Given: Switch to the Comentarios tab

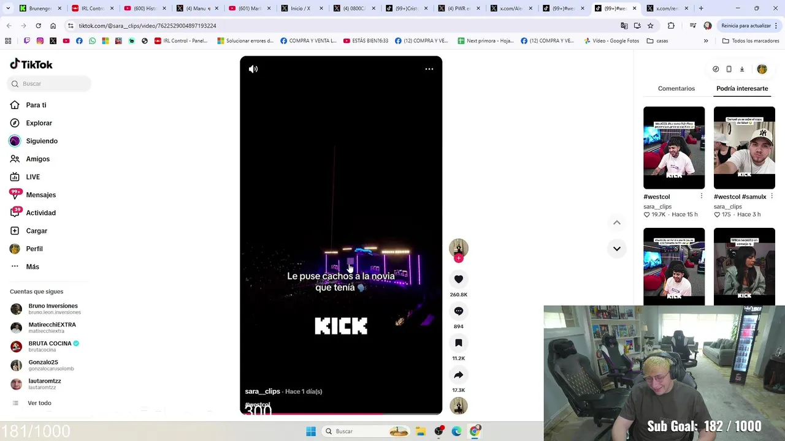Looking at the screenshot, I should point(676,89).
